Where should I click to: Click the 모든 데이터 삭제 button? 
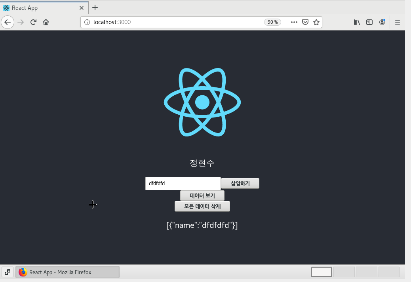coord(202,206)
